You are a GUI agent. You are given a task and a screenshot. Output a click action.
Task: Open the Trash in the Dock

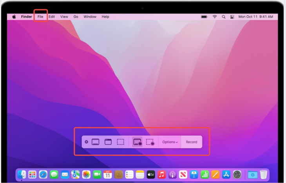pyautogui.click(x=263, y=174)
